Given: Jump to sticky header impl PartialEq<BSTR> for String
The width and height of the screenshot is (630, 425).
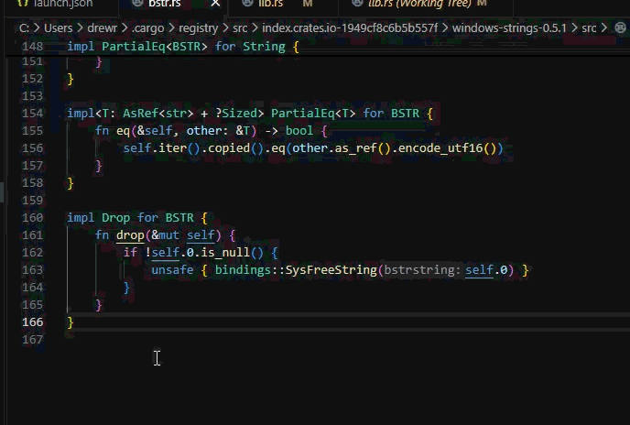Looking at the screenshot, I should (x=183, y=46).
